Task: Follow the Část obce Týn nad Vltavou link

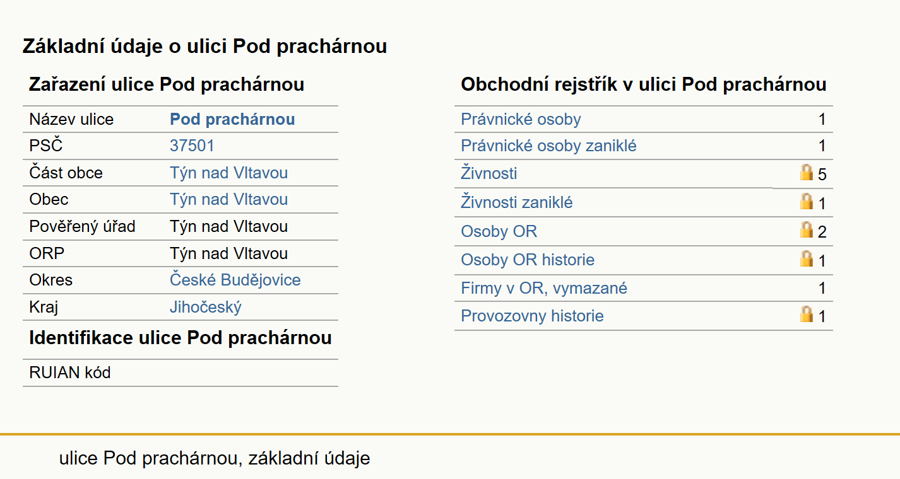Action: 228,173
